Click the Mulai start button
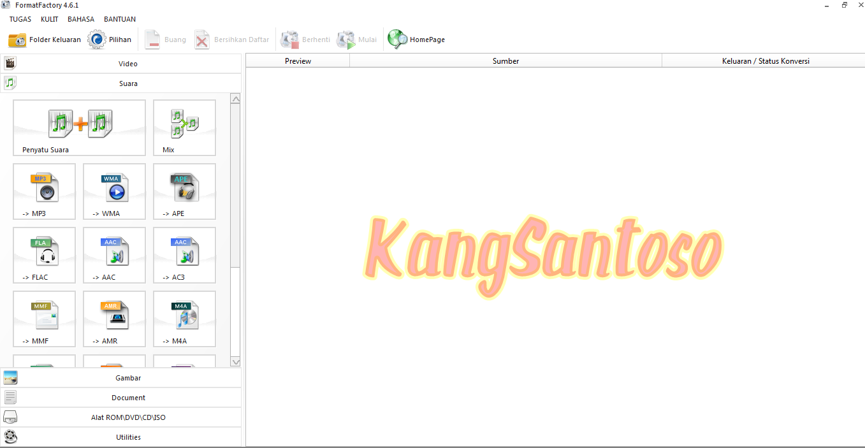 coord(357,40)
